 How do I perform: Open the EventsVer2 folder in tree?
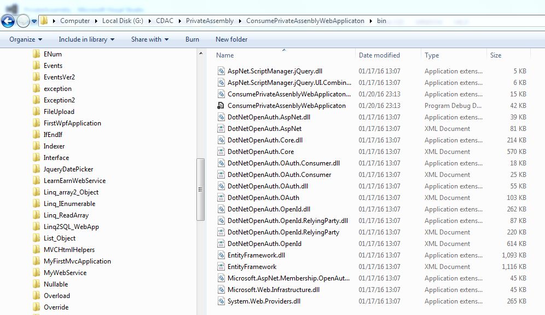click(x=54, y=77)
